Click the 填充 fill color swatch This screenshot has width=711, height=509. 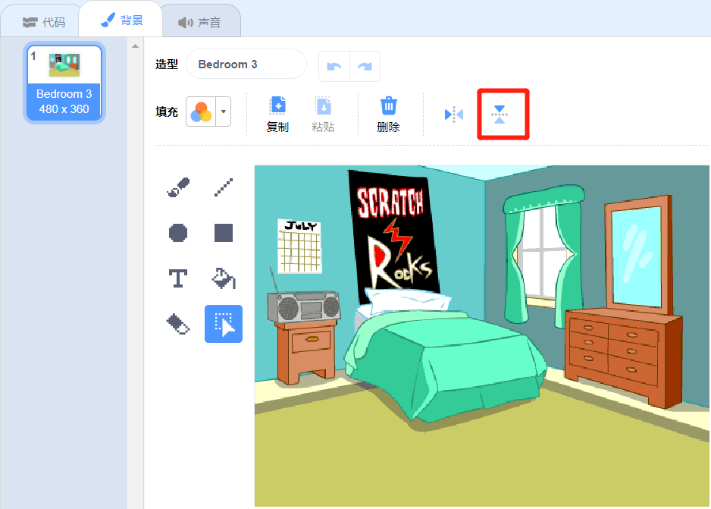pos(201,112)
